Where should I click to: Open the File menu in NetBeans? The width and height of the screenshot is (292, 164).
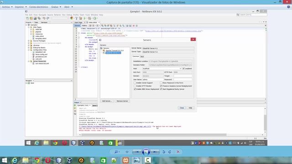coord(26,15)
